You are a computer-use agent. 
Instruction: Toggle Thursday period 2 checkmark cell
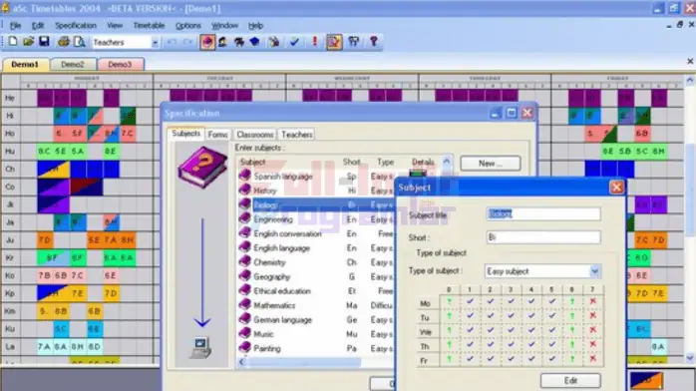(490, 345)
